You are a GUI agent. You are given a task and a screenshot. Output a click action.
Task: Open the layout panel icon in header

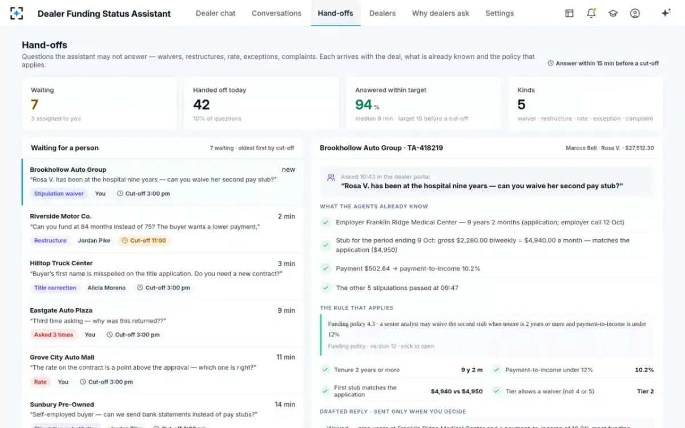coord(569,13)
